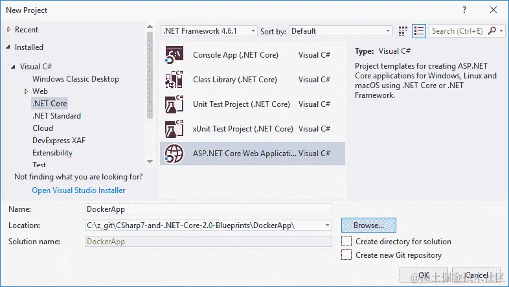Screen dimensions: 509x287
Task: Click Unit Test Project (.NET Core) template name
Action: click(x=242, y=104)
